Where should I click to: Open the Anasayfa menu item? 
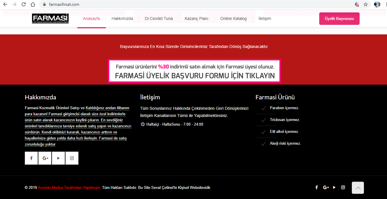tap(91, 18)
